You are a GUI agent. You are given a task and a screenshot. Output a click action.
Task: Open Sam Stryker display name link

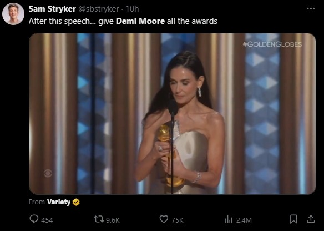[x=52, y=9]
